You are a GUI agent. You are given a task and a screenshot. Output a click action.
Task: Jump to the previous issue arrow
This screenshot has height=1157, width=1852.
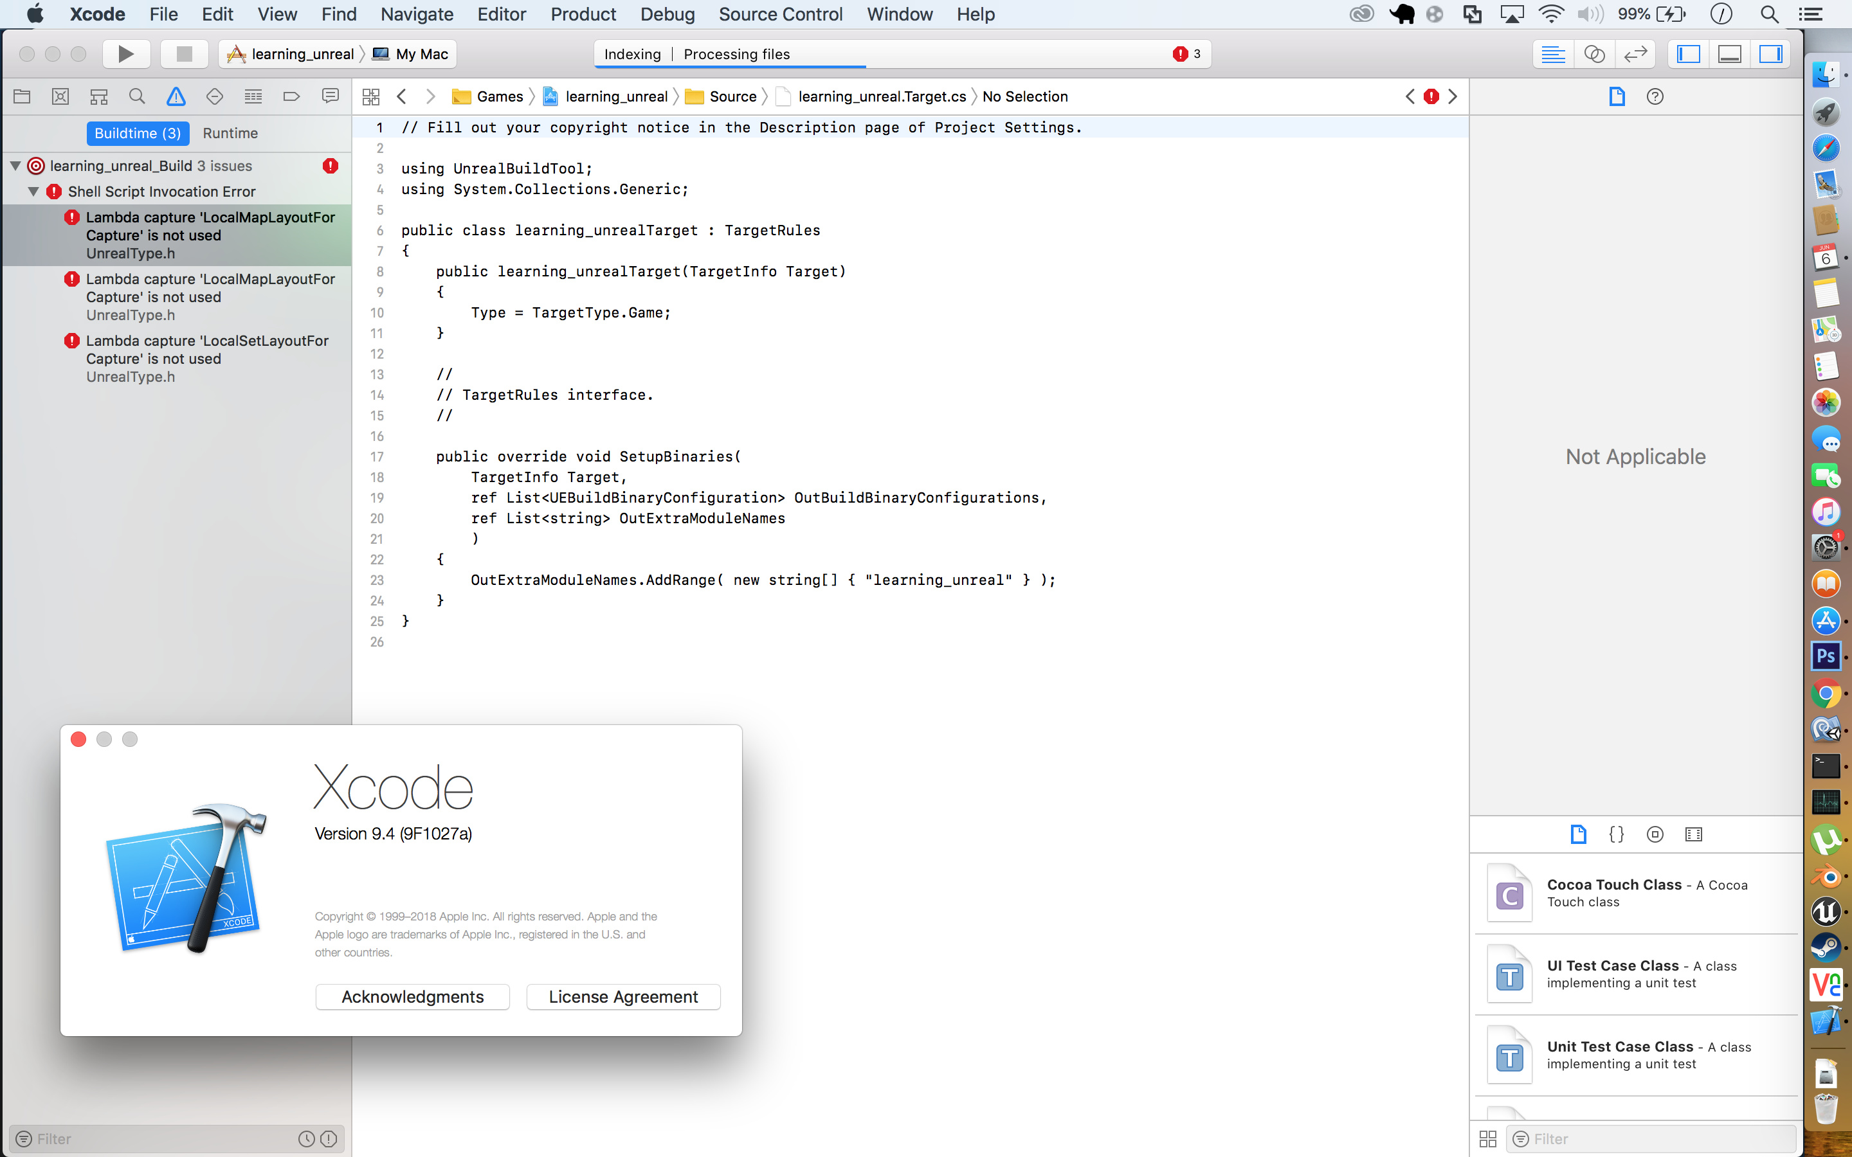1410,96
